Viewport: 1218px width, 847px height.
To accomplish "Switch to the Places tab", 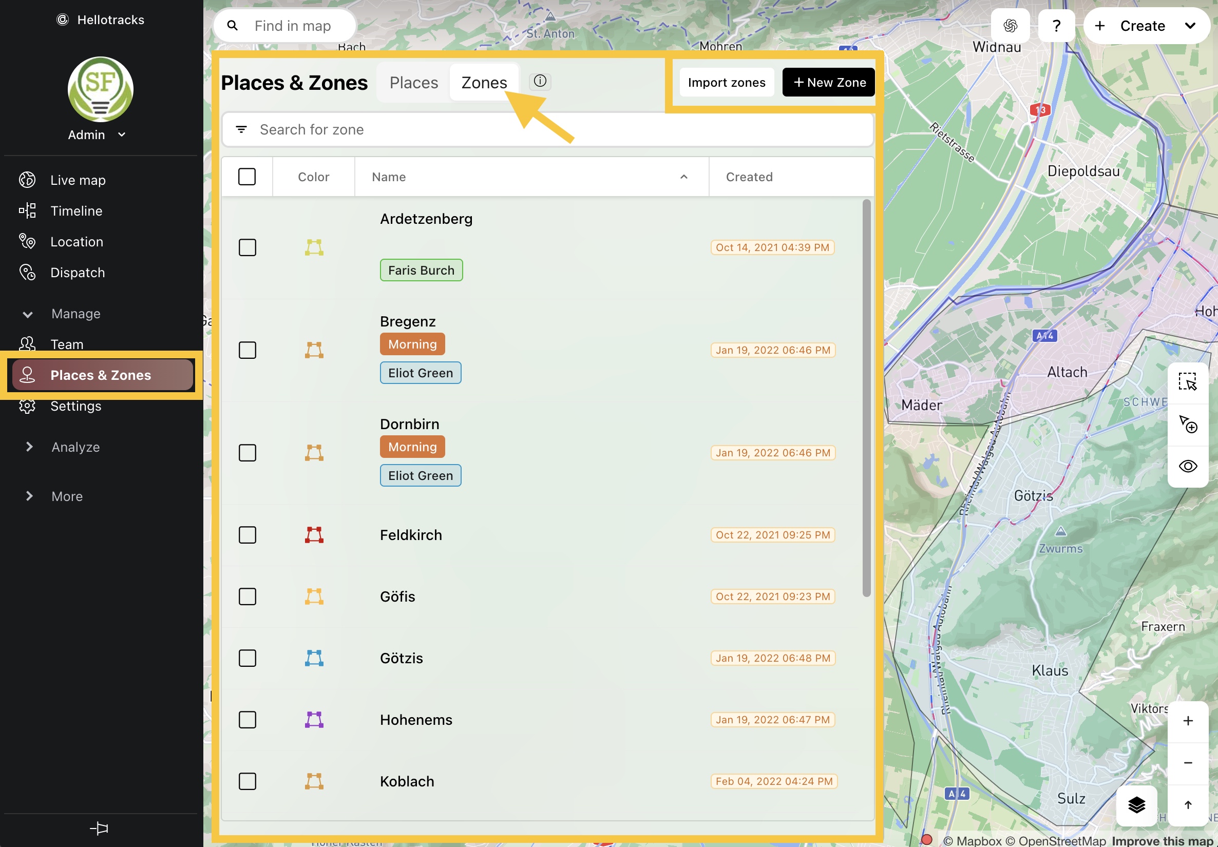I will pos(413,82).
